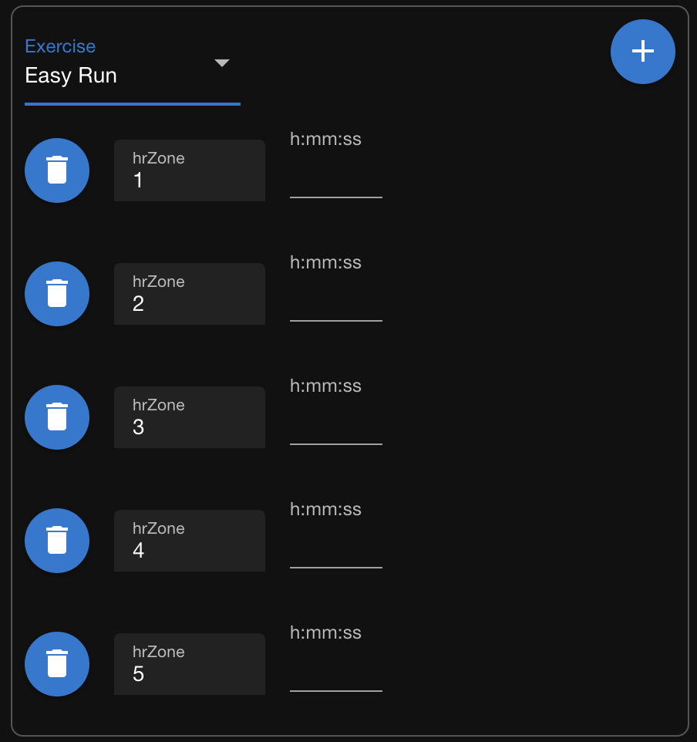Click the Exercise field label

(60, 46)
